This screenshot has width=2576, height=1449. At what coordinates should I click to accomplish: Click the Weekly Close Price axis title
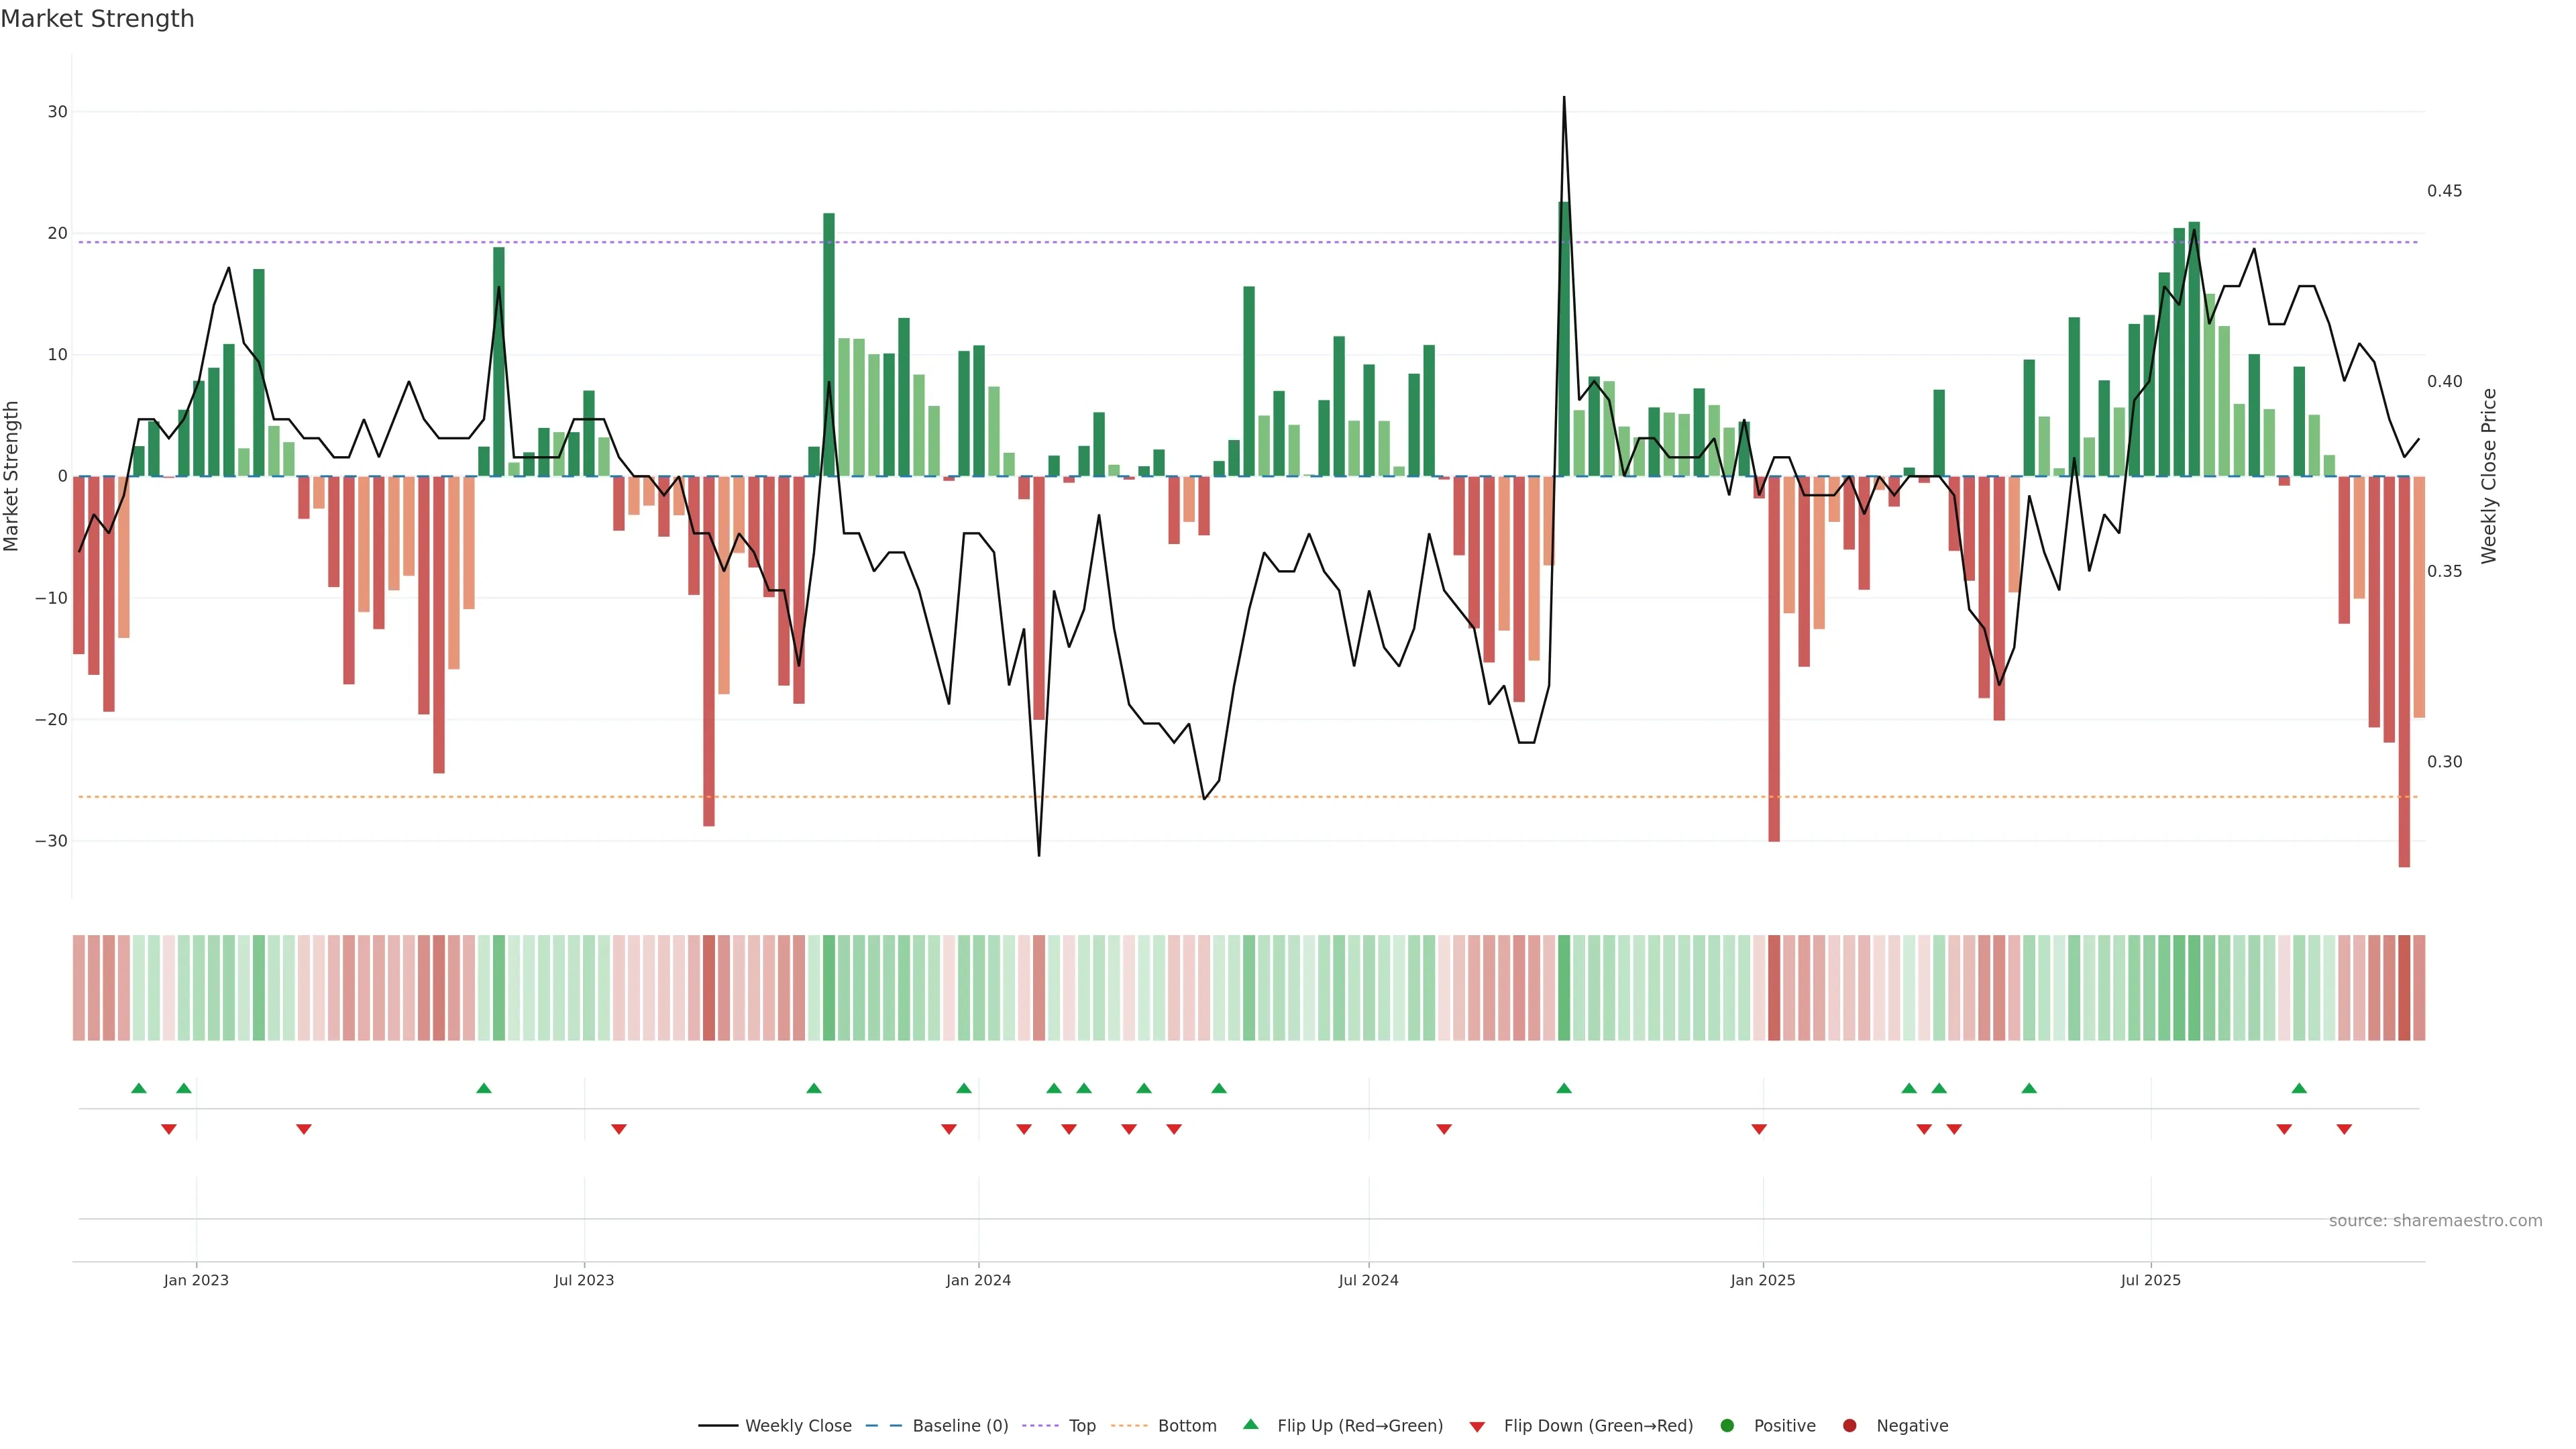click(2489, 476)
